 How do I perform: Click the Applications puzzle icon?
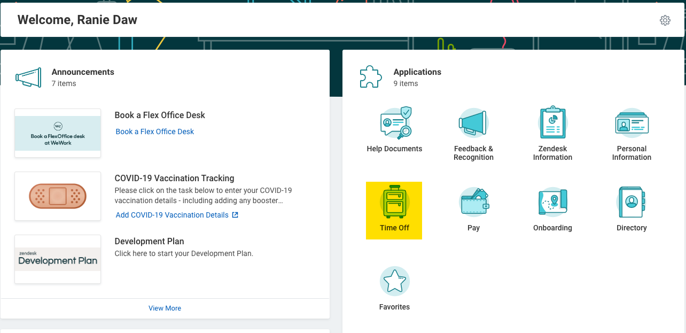tap(370, 76)
